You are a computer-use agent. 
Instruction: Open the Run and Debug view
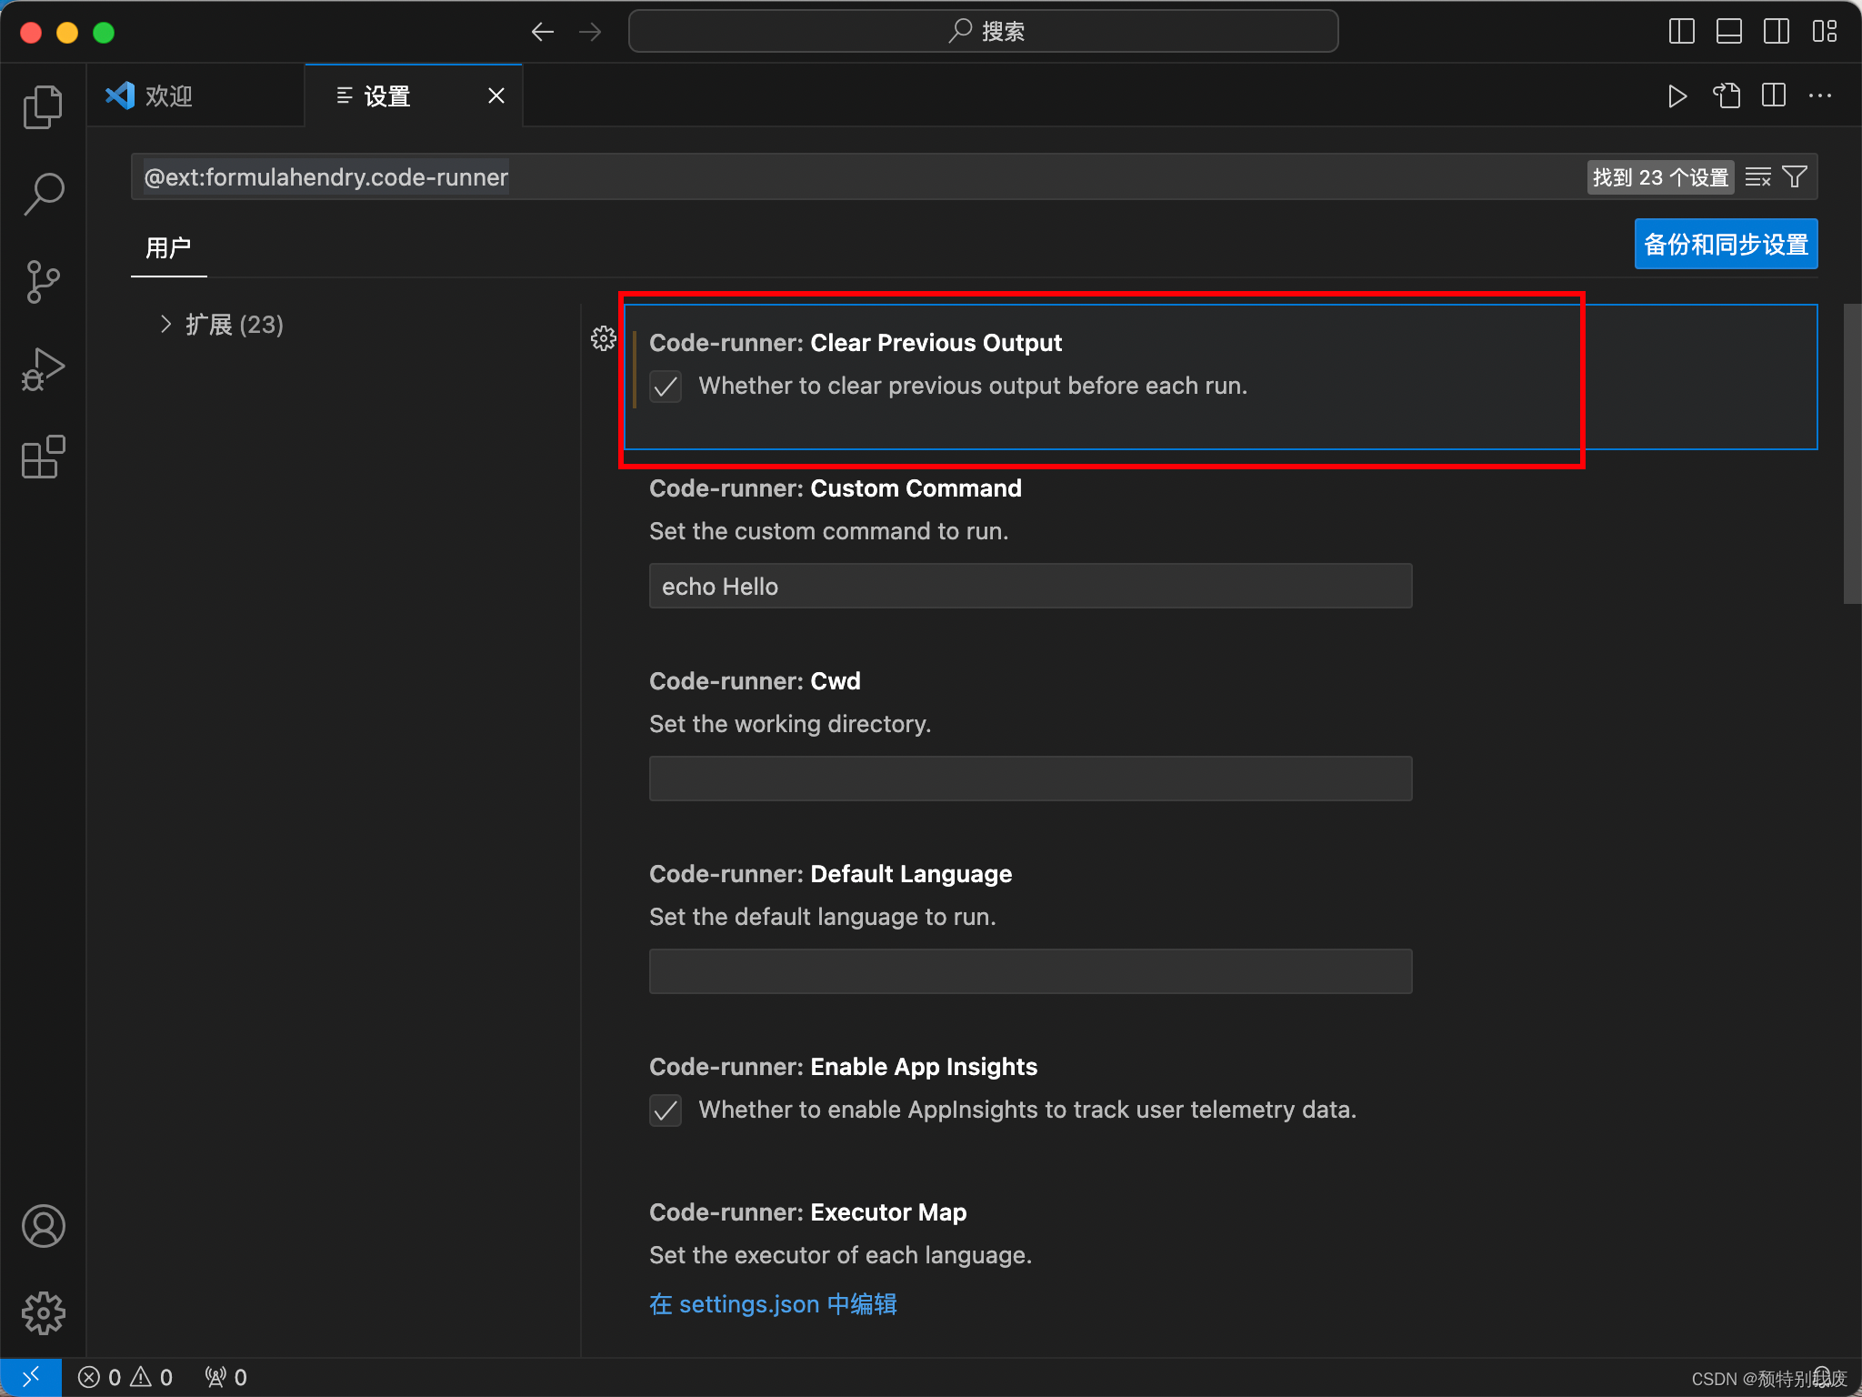[x=43, y=369]
